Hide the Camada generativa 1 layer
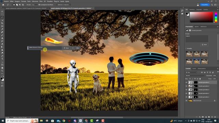The width and height of the screenshot is (219, 123). click(186, 97)
